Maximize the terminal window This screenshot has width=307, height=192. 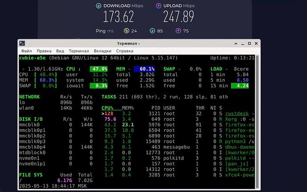click(x=249, y=43)
